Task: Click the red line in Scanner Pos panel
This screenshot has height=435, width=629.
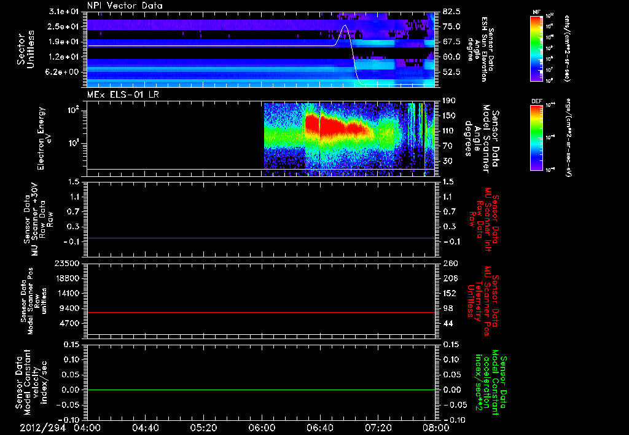Action: pyautogui.click(x=261, y=312)
